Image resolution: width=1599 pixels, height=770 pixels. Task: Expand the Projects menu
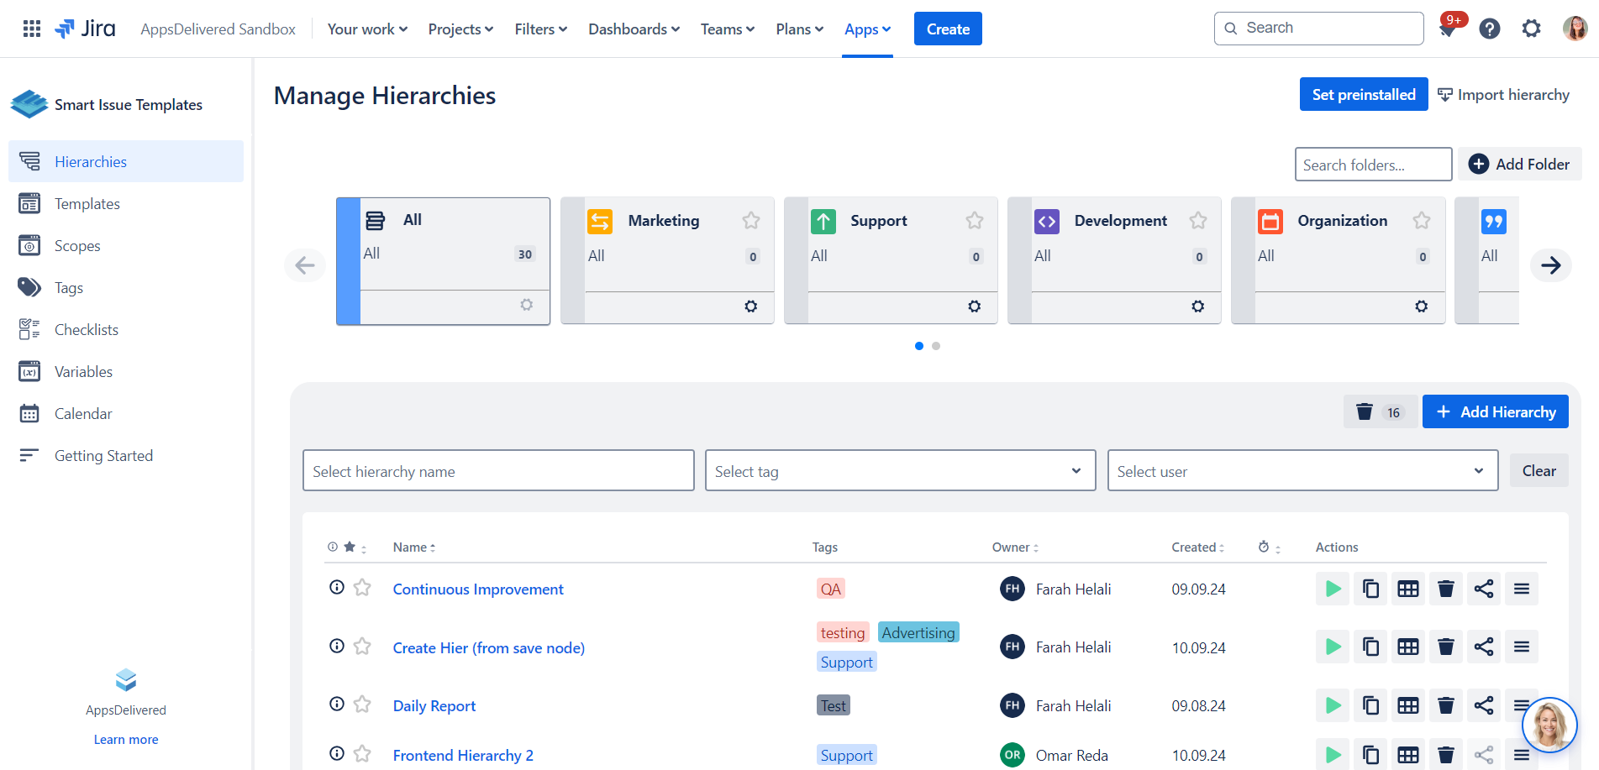tap(460, 29)
